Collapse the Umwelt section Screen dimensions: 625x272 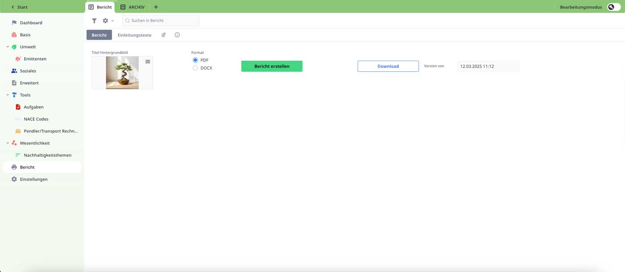coord(7,46)
